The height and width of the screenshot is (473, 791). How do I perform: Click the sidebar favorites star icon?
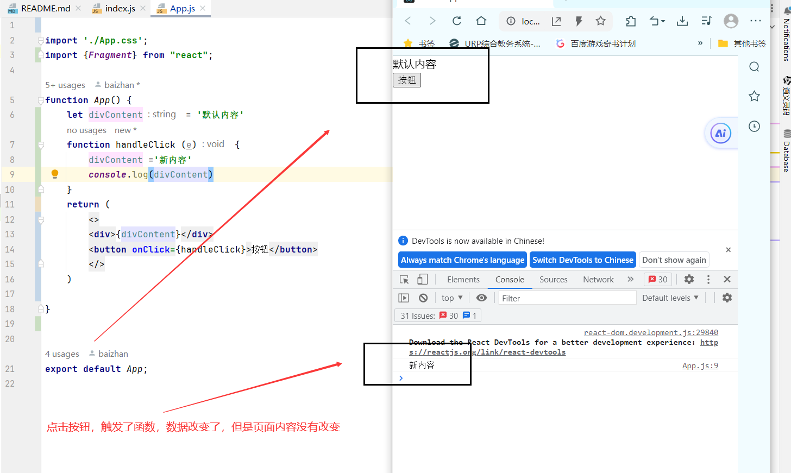click(x=754, y=96)
